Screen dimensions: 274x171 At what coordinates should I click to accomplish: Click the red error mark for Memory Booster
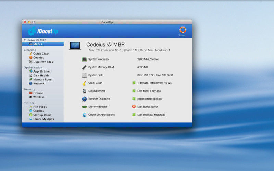tap(134, 106)
